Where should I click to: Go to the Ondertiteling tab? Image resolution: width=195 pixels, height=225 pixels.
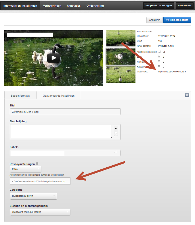[95, 6]
